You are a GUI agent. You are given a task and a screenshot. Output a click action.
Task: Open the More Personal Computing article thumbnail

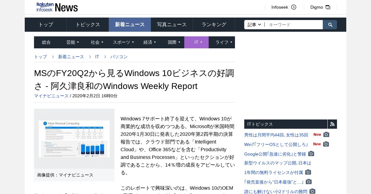(74, 139)
